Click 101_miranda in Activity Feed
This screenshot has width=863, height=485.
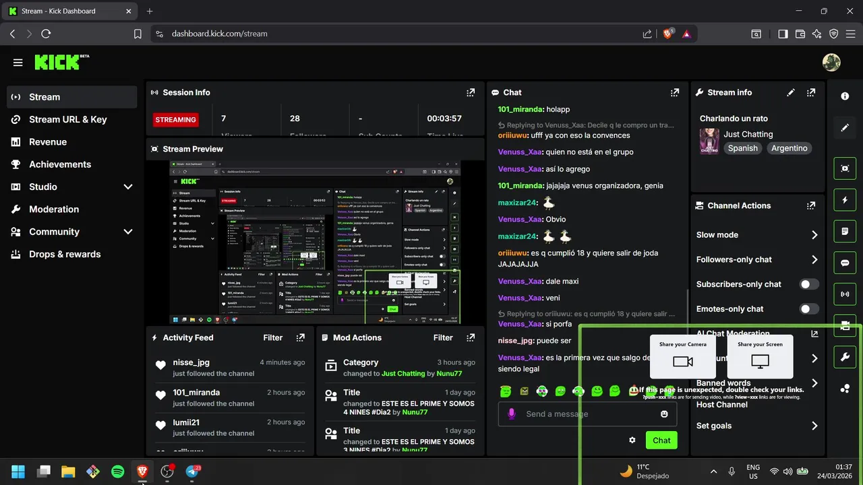196,392
